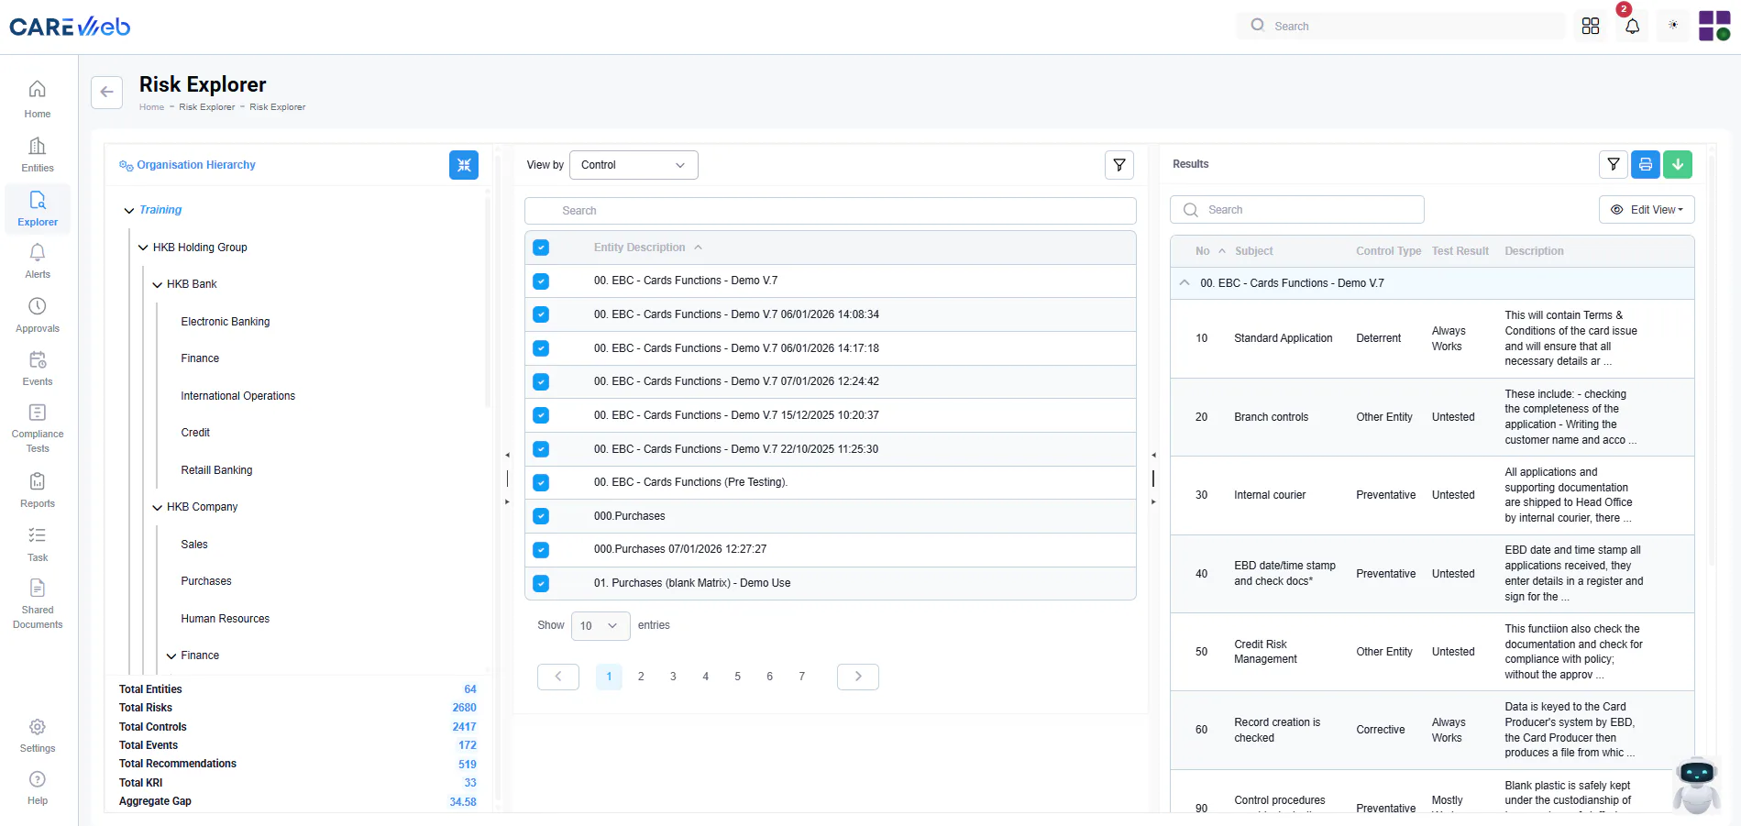The width and height of the screenshot is (1741, 826).
Task: Open the notifications bell icon
Action: tap(1632, 26)
